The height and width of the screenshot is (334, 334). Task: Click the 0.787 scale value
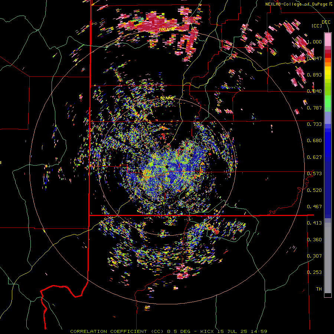[314, 108]
